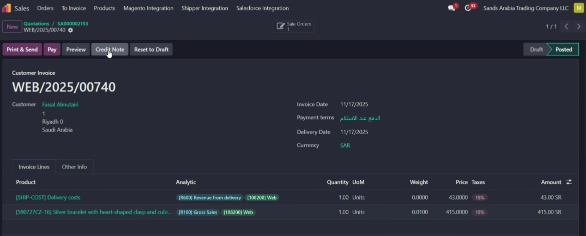The width and height of the screenshot is (586, 236).
Task: Click the 0.0100 weight cell
Action: pos(420,212)
